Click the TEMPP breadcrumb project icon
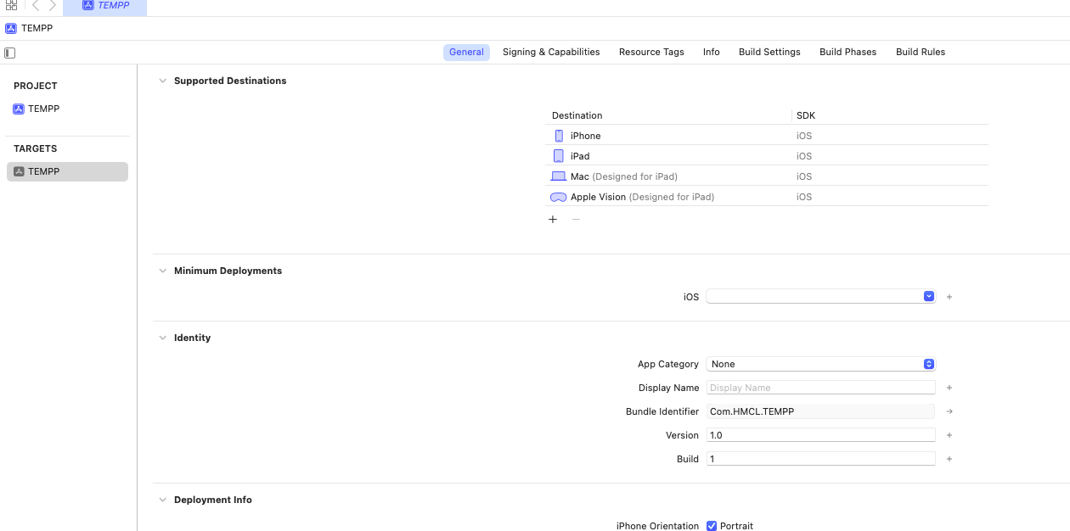 click(x=10, y=28)
